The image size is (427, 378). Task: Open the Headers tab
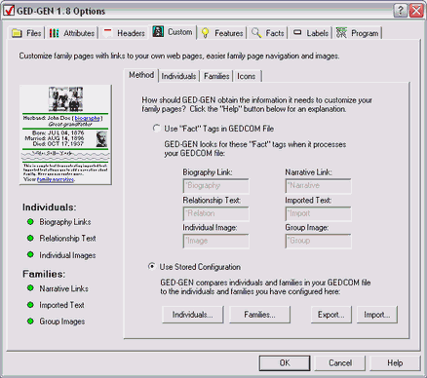124,33
